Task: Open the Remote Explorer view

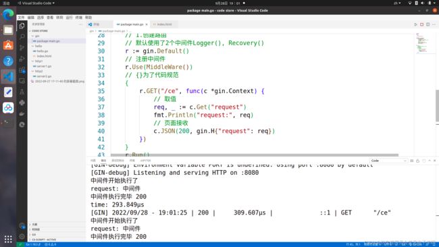Action: [22, 81]
